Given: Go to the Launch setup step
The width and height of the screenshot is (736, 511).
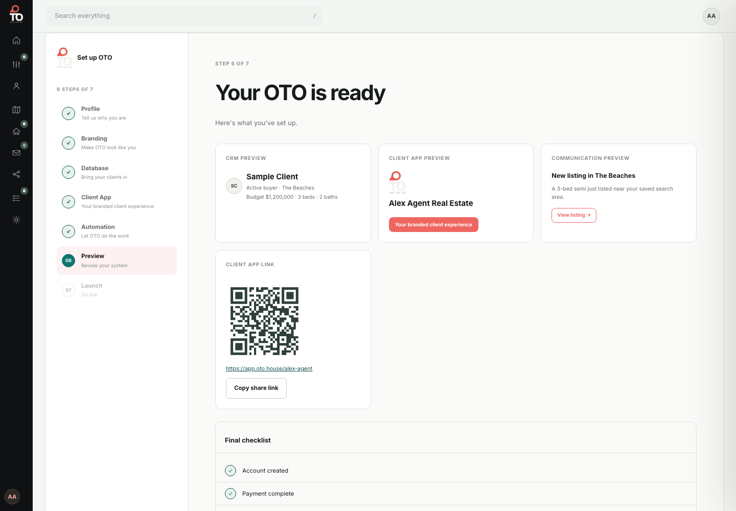Looking at the screenshot, I should (x=117, y=290).
